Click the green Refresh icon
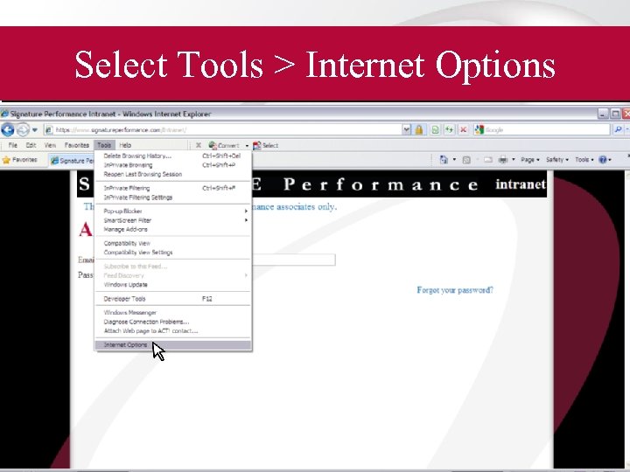This screenshot has height=472, width=630. pos(449,129)
